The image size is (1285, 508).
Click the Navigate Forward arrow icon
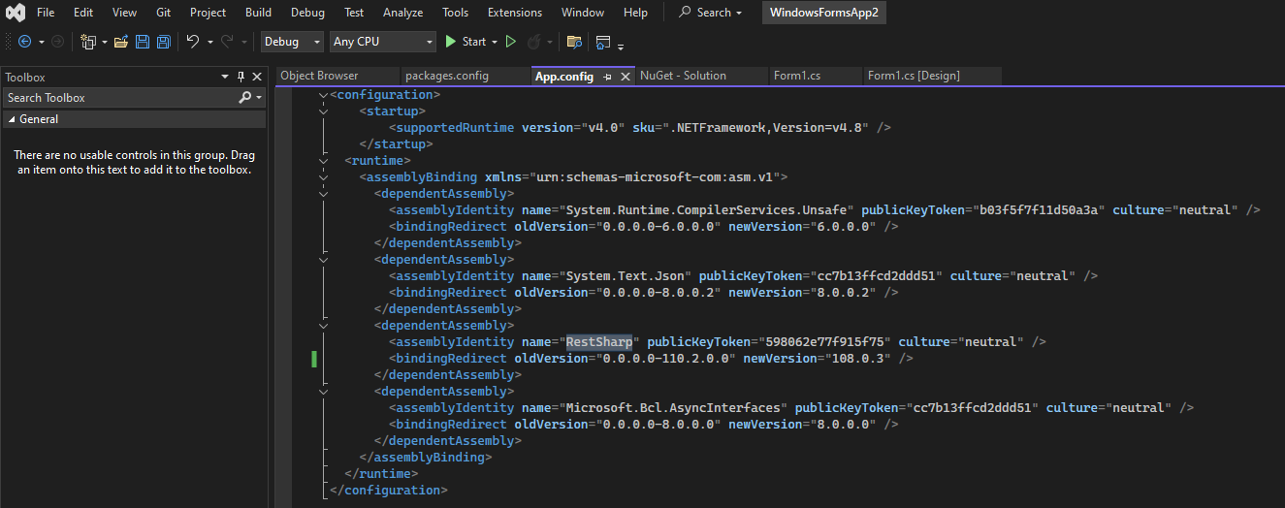(57, 42)
